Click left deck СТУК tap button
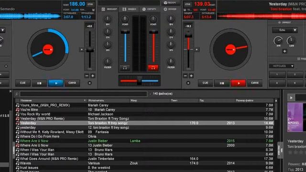The image size is (306, 172). (x=90, y=4)
